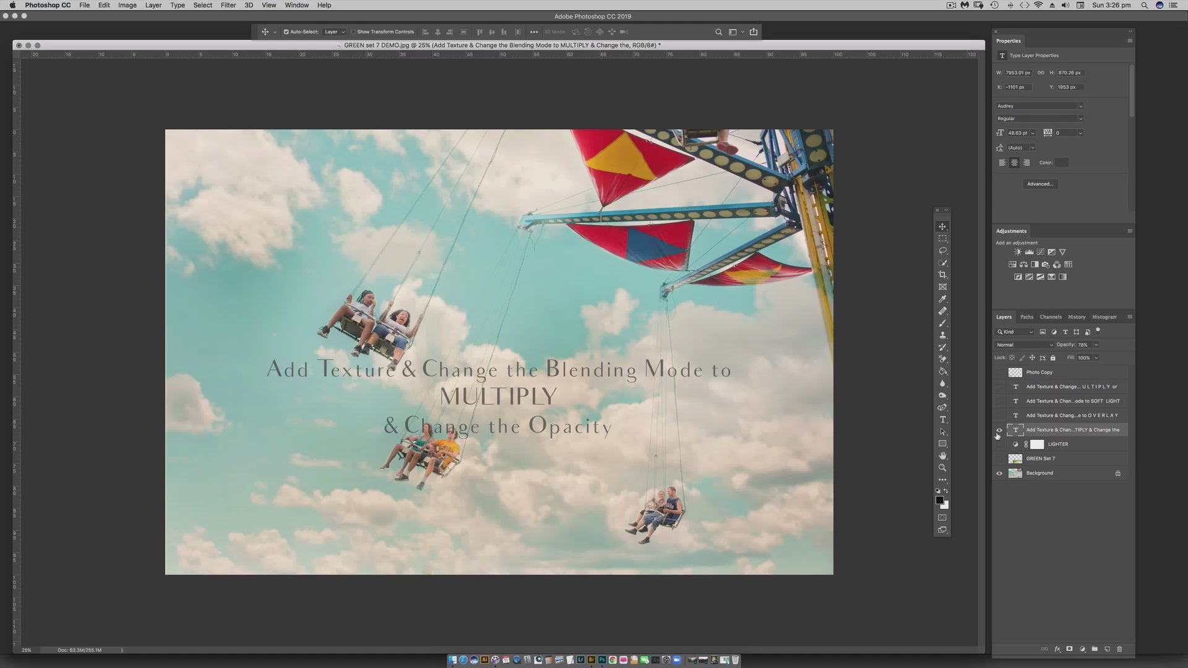This screenshot has width=1188, height=668.
Task: Pick the Eyedropper tool
Action: [x=942, y=299]
